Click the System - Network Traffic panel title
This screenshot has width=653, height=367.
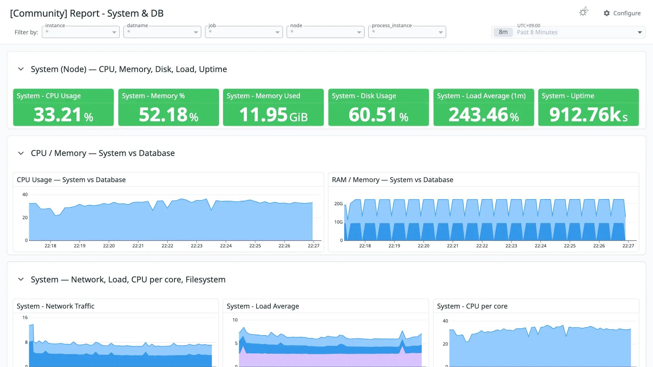point(55,306)
